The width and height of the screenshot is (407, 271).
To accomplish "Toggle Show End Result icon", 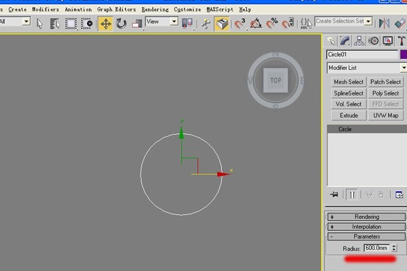I will 351,194.
